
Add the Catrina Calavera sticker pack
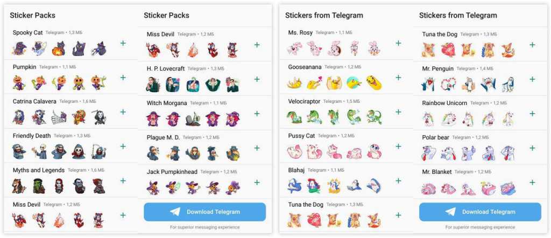(x=123, y=112)
